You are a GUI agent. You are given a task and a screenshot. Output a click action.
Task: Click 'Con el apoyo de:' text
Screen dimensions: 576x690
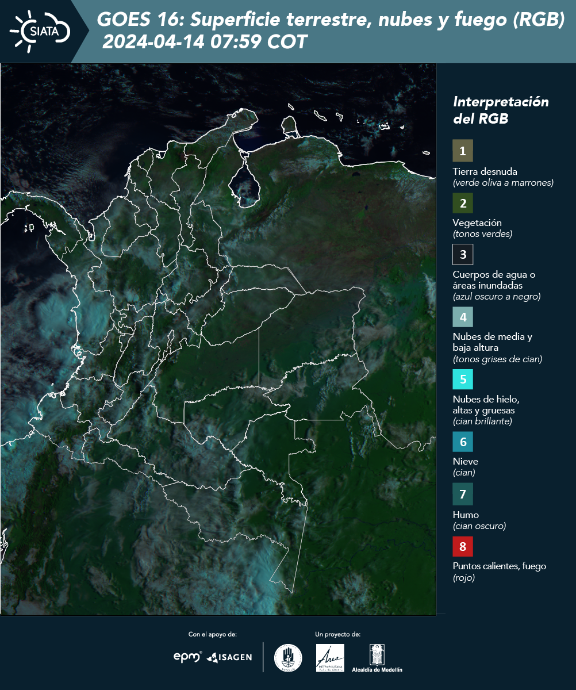pyautogui.click(x=213, y=634)
